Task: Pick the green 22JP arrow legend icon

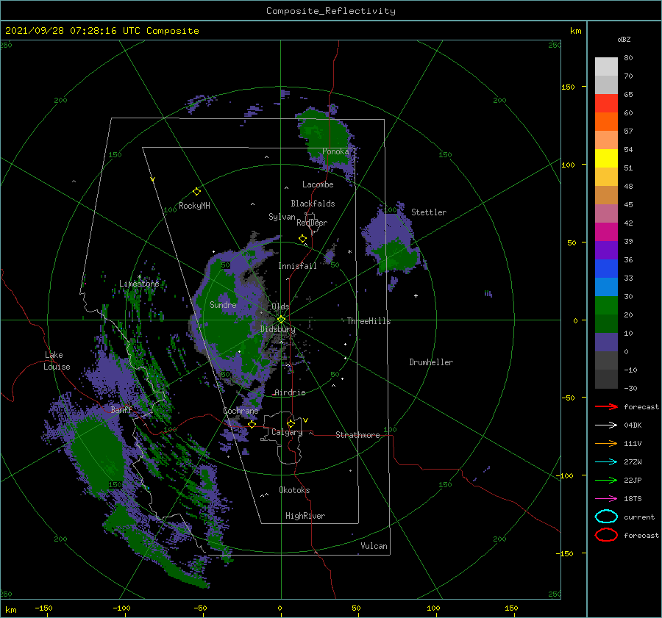Action: point(606,480)
